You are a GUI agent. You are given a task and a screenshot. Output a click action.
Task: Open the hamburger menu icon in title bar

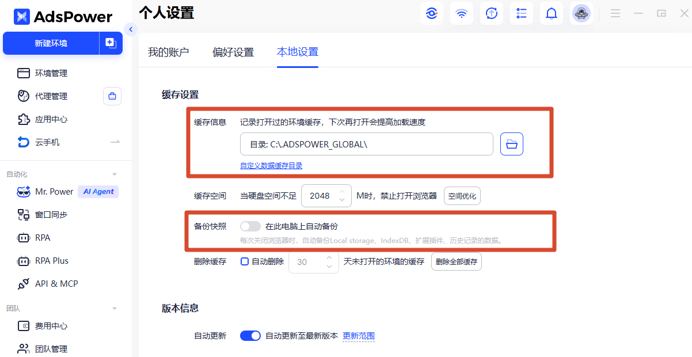615,13
